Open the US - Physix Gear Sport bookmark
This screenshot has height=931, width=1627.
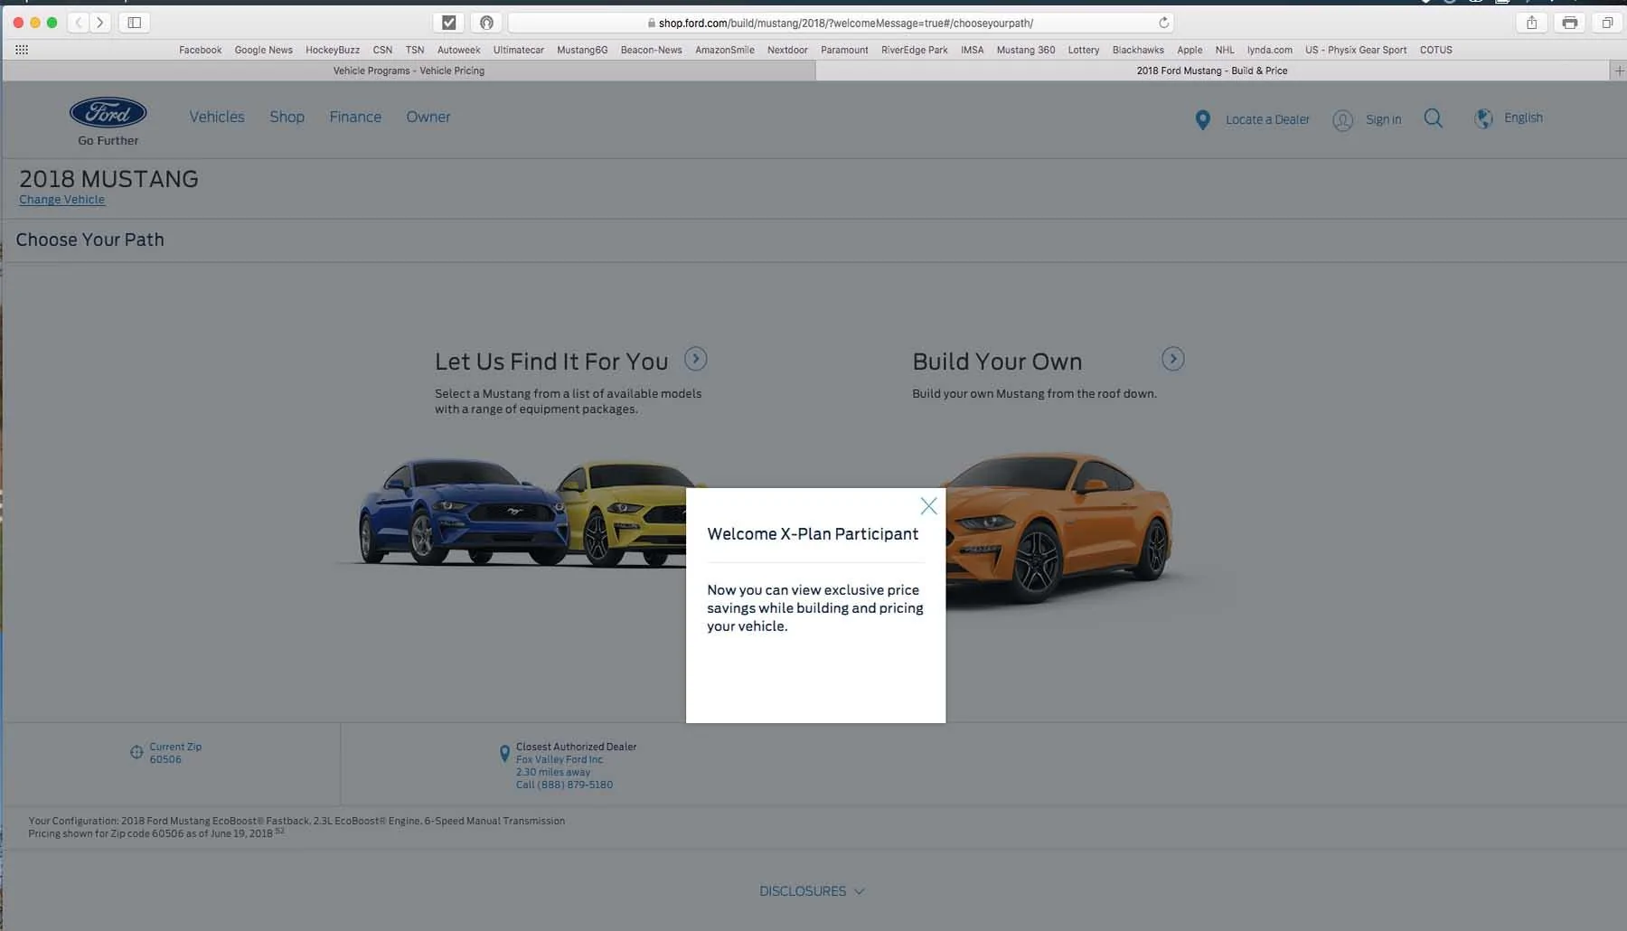coord(1355,50)
